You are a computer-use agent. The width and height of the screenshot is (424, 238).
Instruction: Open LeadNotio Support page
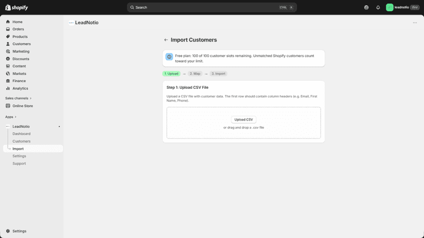(19, 163)
